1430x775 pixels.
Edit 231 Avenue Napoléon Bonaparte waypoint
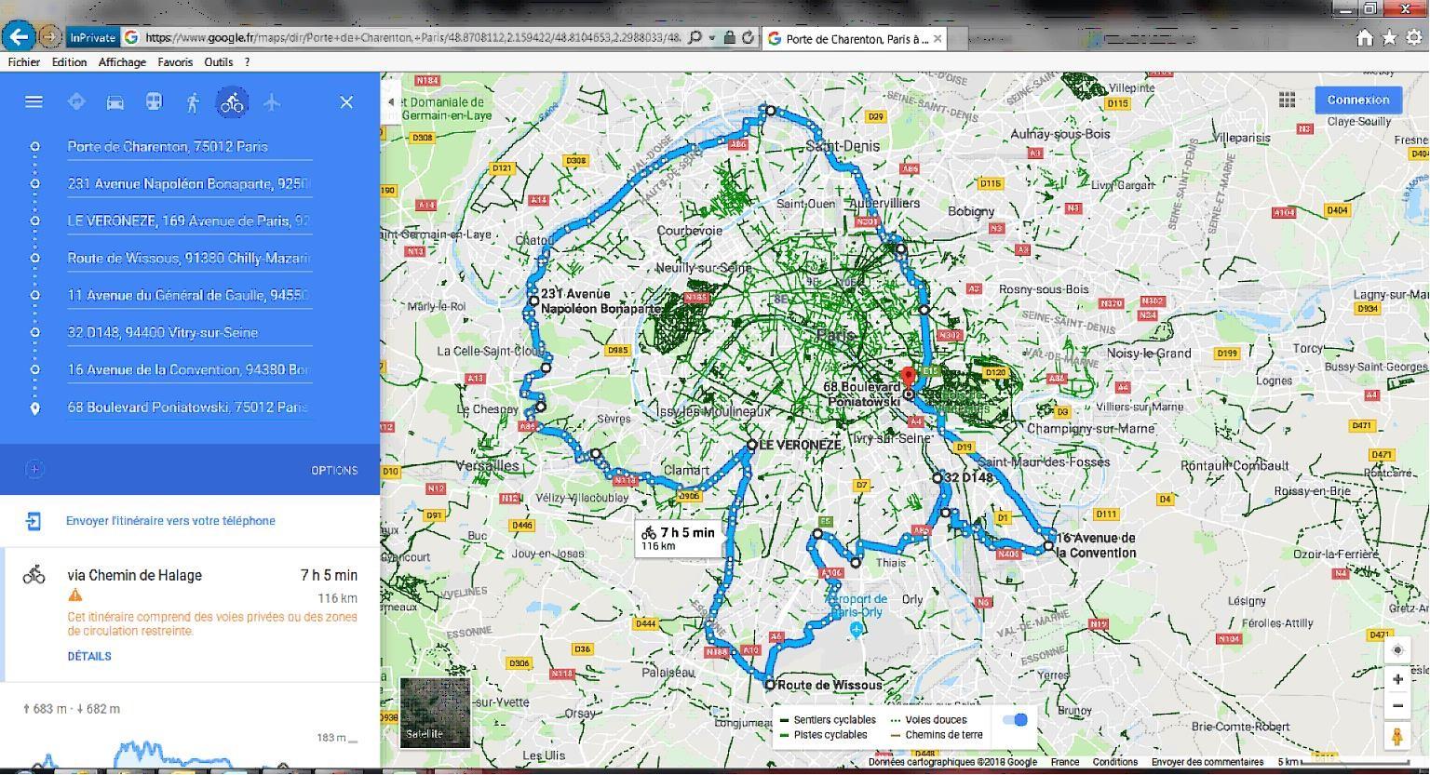[x=189, y=183]
